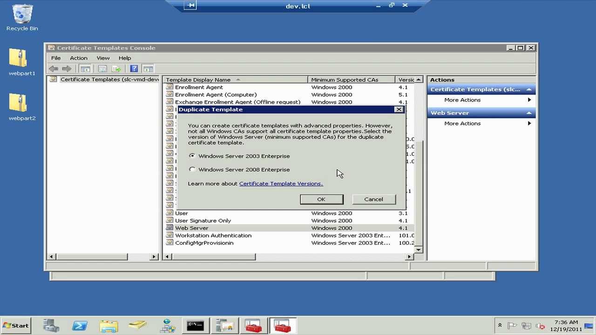The height and width of the screenshot is (335, 596).
Task: Close the Duplicate Template dialog
Action: 399,109
